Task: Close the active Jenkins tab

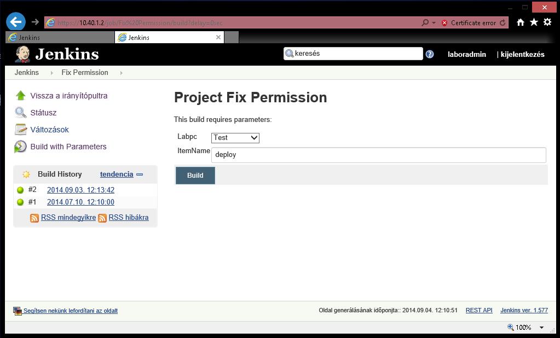Action: pos(218,37)
